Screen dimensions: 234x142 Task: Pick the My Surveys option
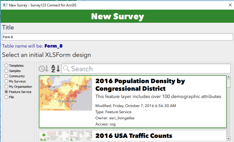point(6,81)
